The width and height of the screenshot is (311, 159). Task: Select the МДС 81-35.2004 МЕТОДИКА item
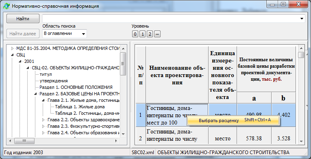[68, 48]
